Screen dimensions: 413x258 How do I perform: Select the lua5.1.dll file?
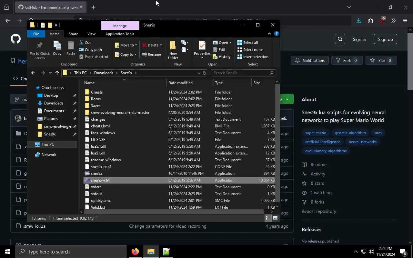pyautogui.click(x=98, y=146)
